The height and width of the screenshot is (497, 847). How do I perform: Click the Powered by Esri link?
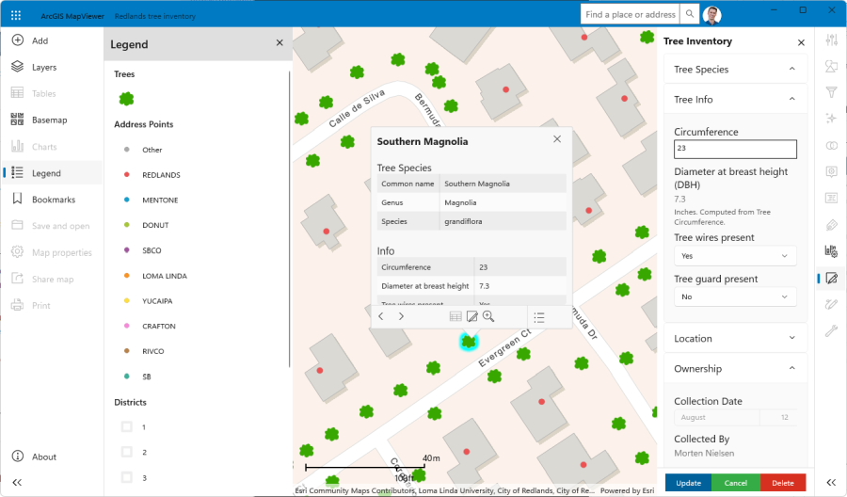[627, 490]
